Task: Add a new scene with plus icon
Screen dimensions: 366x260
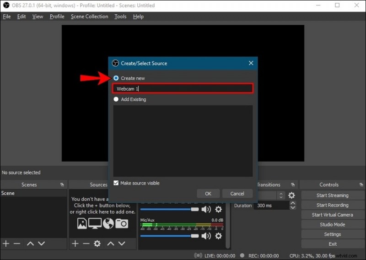Action: 6,244
